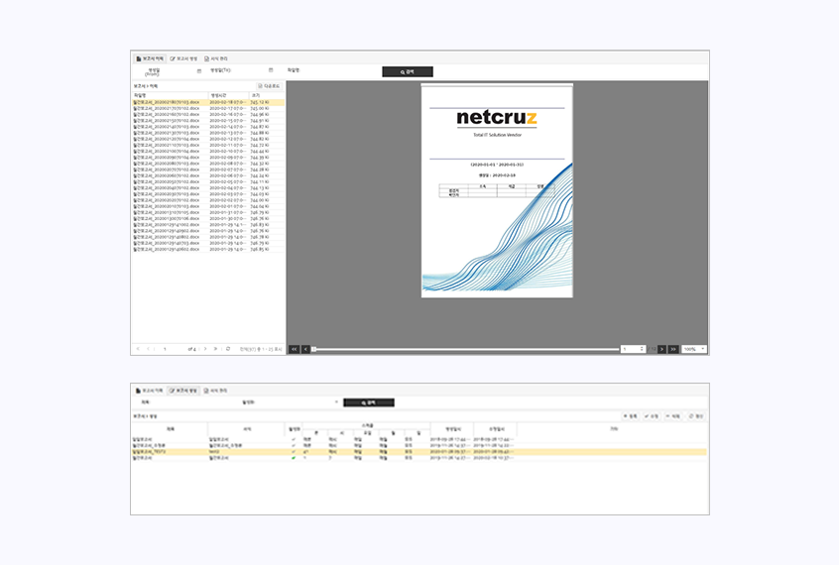Click the document preview page slider
This screenshot has height=565, width=839.
click(465, 349)
